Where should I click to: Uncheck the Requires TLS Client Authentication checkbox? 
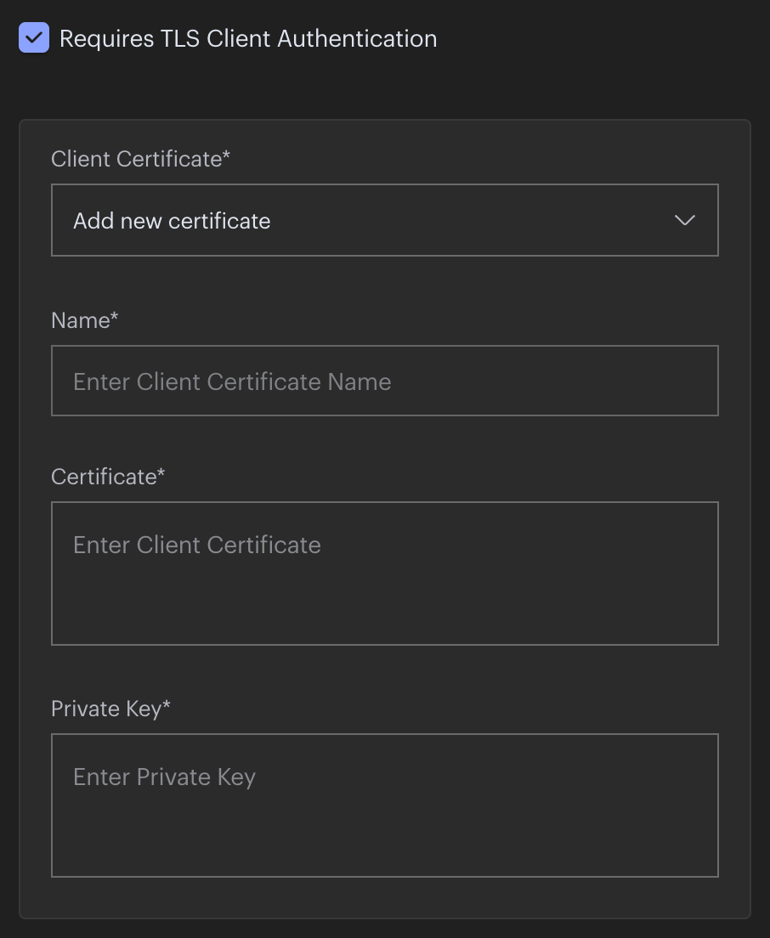pyautogui.click(x=34, y=38)
